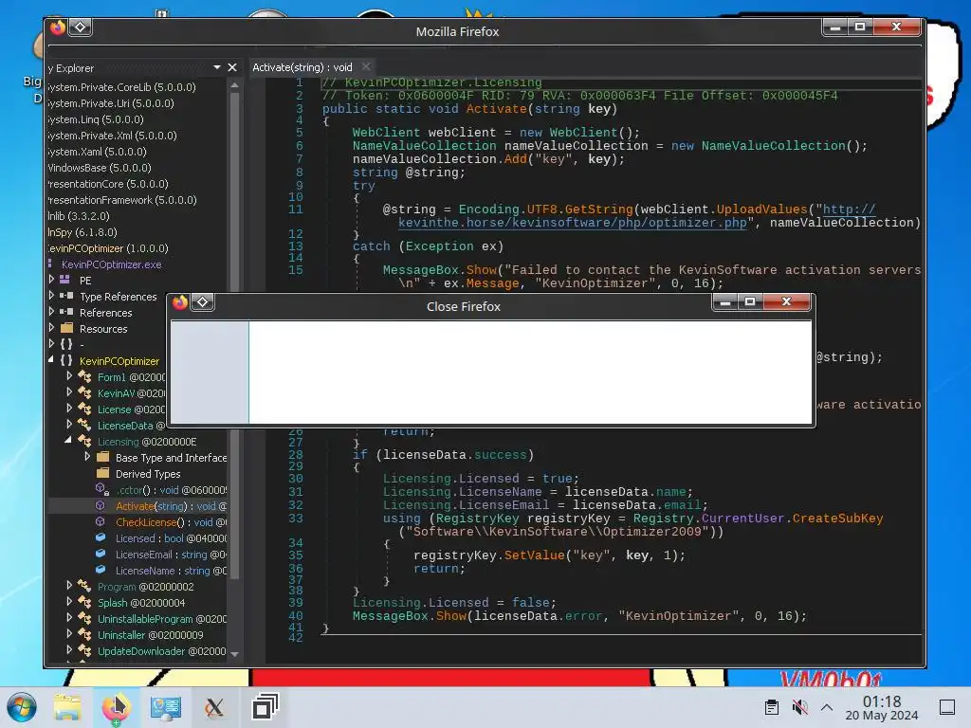Close the Activate(string) : void tab
971x728 pixels.
click(x=366, y=66)
